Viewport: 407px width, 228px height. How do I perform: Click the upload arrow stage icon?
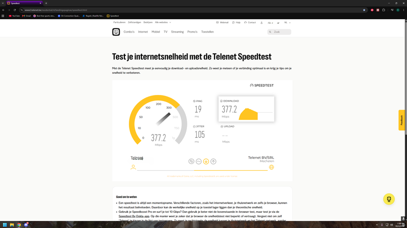(x=213, y=161)
